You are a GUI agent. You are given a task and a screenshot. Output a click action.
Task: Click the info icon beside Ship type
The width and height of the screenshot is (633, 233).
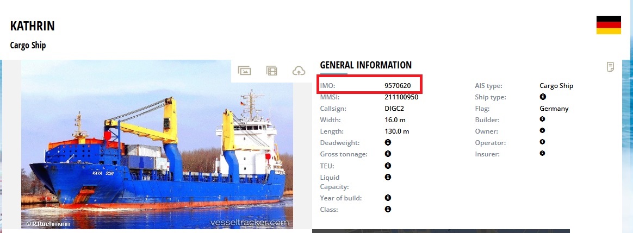(x=543, y=97)
